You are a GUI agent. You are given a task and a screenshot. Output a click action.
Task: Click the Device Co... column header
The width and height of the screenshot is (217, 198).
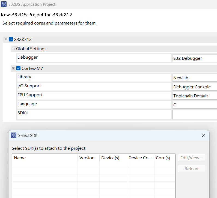click(140, 158)
